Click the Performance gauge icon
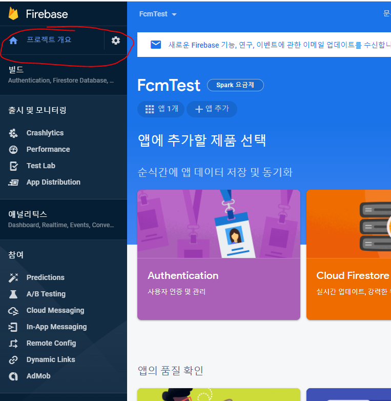 pos(13,149)
